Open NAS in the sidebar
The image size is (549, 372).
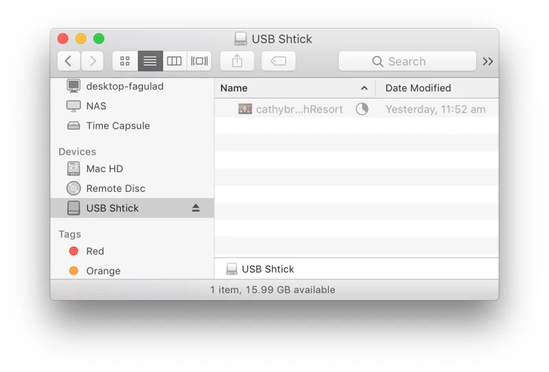(96, 106)
